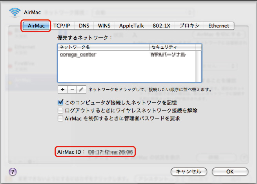Sort by ネットワーク名 column header

pyautogui.click(x=104, y=47)
